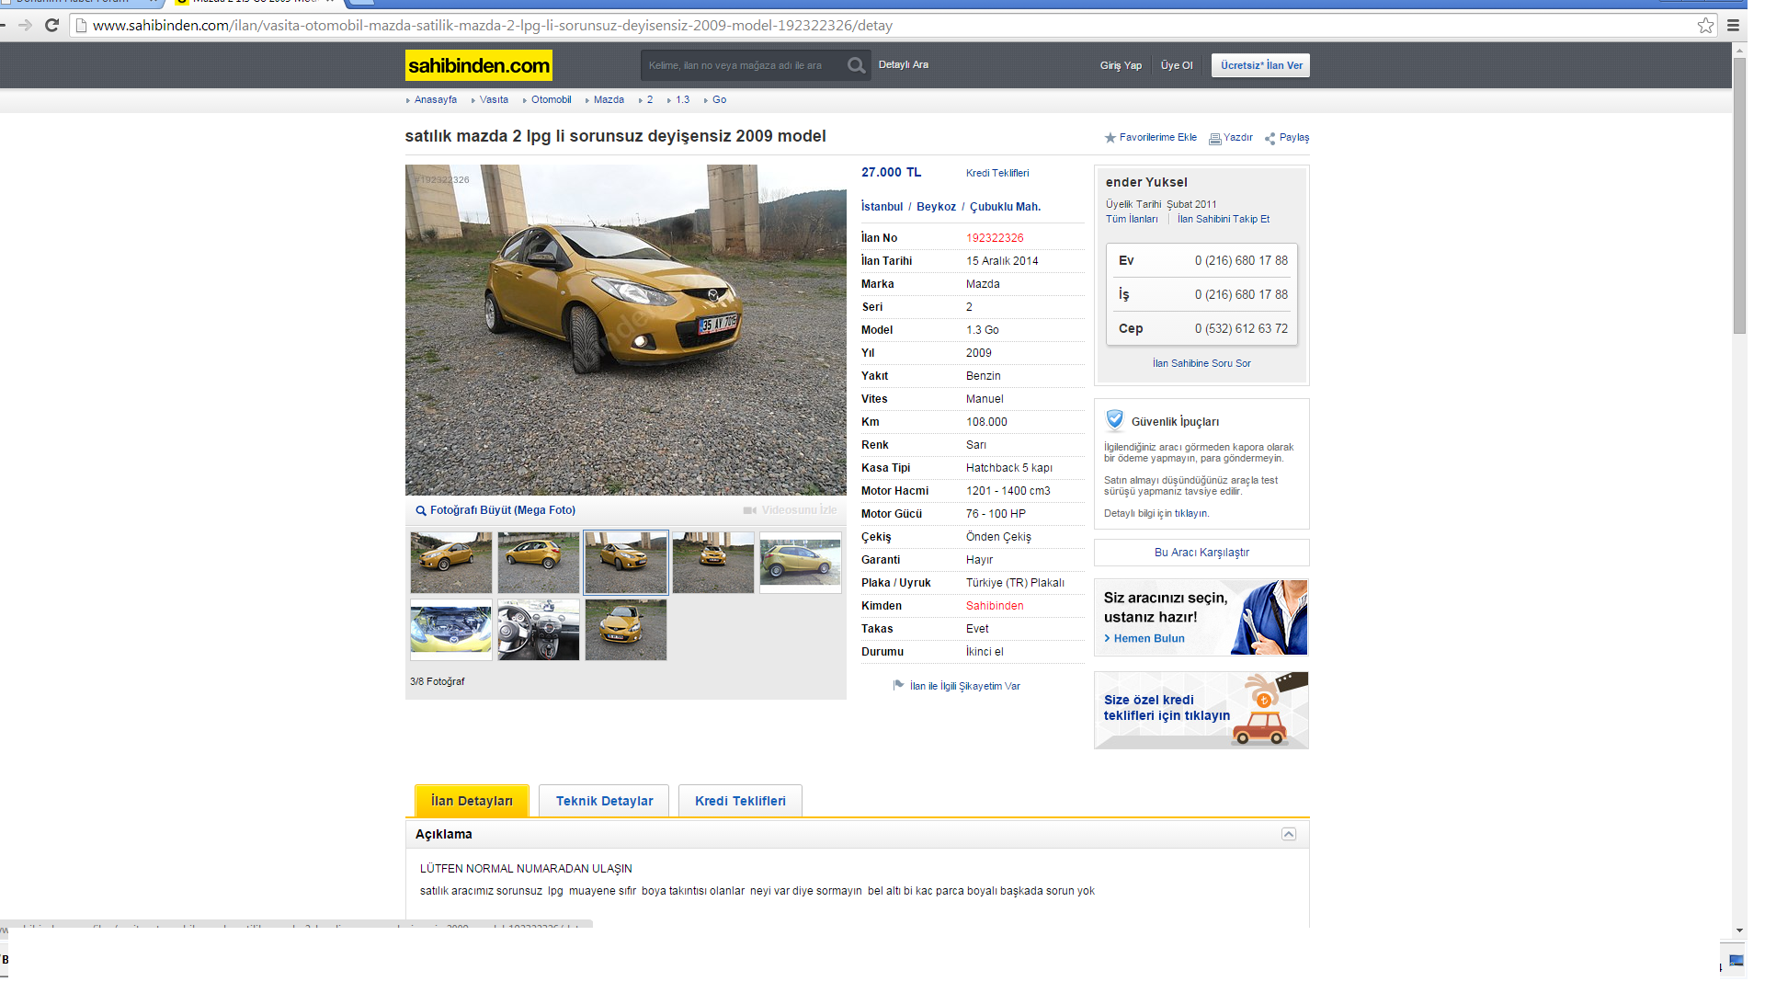Click the 1.3 breadcrumb
1765x993 pixels.
[x=682, y=99]
